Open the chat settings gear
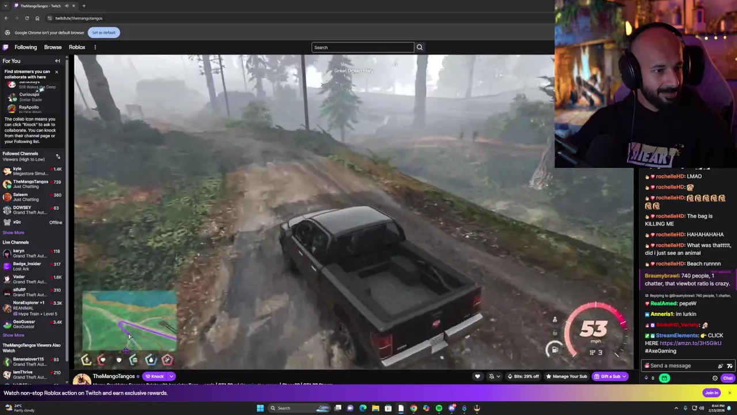 [x=715, y=378]
